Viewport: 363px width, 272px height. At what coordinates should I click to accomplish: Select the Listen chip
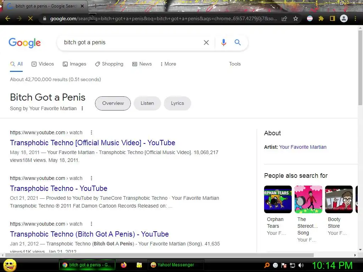pos(147,103)
